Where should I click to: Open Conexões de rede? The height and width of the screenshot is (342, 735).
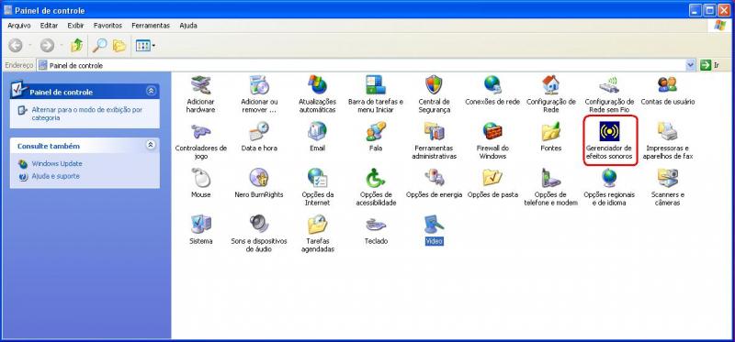tap(492, 90)
